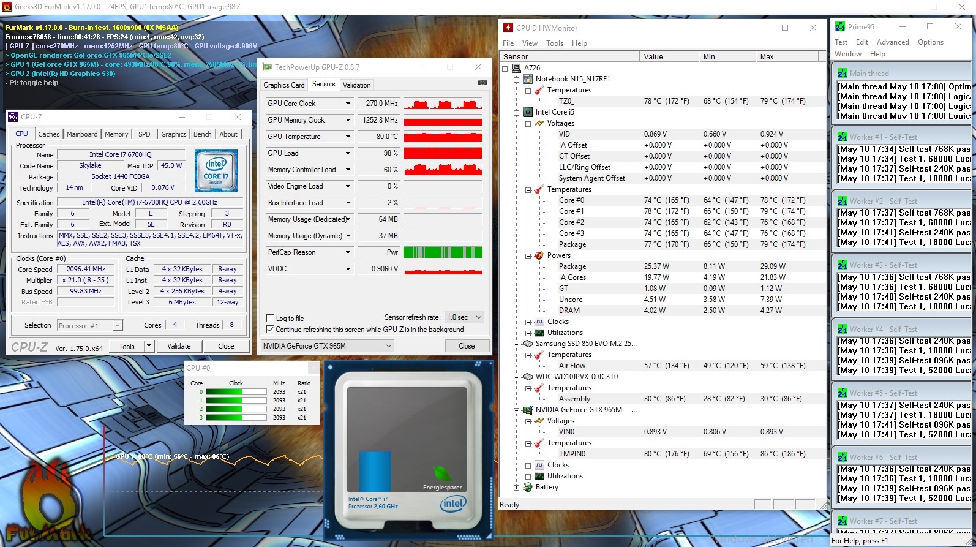This screenshot has height=547, width=976.
Task: Select the Value column header in HWMonitor
Action: coord(668,56)
